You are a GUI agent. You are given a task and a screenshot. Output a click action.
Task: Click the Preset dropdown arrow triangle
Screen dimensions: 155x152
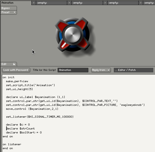click(x=14, y=12)
